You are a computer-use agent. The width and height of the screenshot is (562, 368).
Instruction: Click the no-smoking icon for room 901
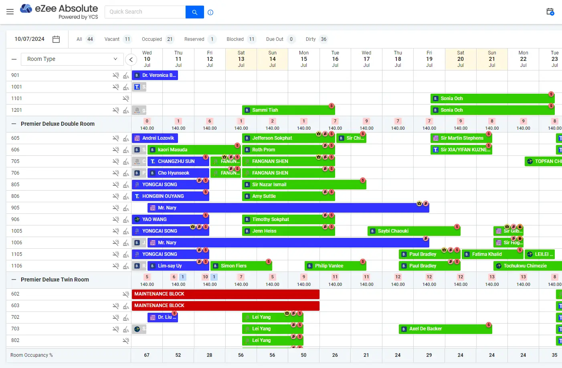116,75
